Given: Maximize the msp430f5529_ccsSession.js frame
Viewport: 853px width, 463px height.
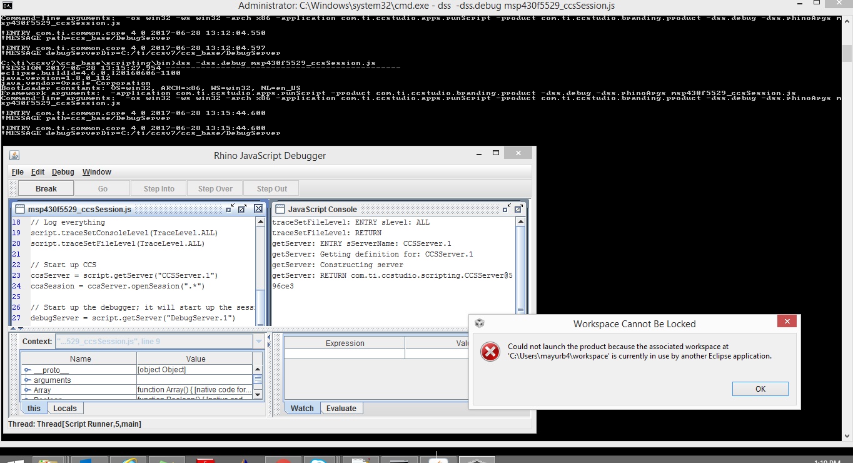Looking at the screenshot, I should pyautogui.click(x=243, y=208).
